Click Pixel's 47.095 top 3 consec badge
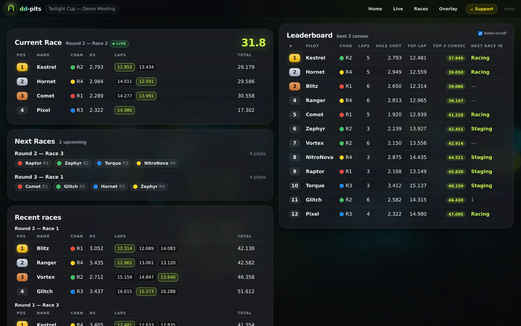521x326 pixels. [x=456, y=214]
